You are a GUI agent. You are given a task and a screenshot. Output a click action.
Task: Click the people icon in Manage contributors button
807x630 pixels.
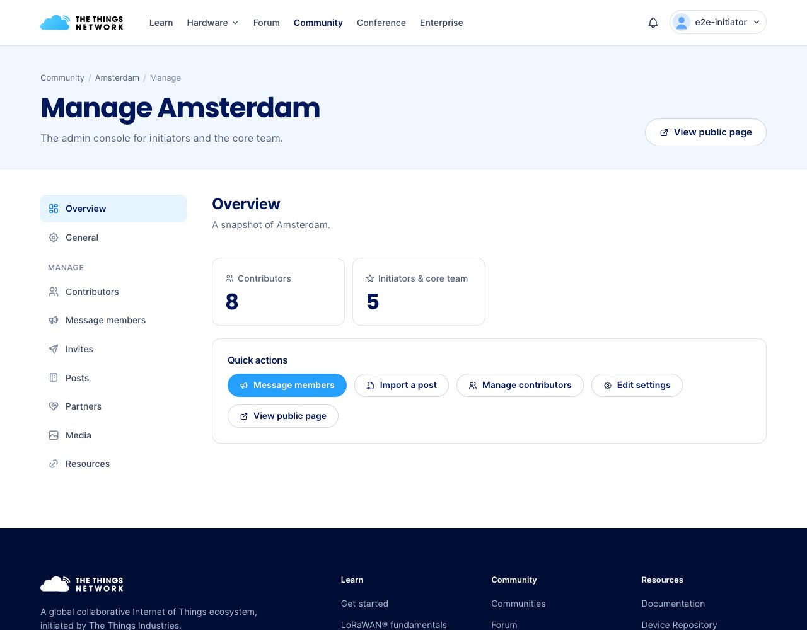pyautogui.click(x=473, y=386)
